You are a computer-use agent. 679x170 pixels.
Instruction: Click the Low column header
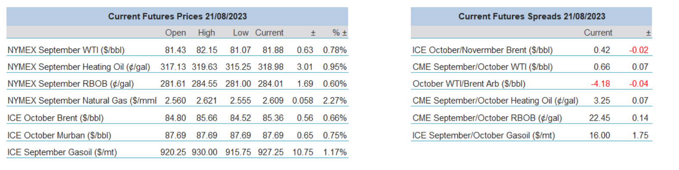(241, 33)
